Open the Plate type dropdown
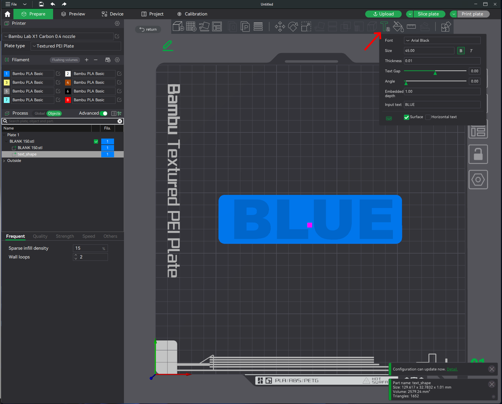Viewport: 502px width, 404px height. point(76,46)
